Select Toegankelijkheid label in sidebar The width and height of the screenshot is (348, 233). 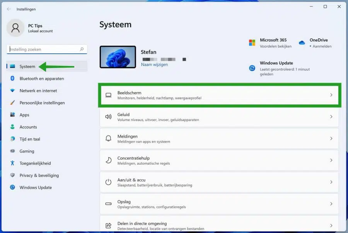tap(35, 163)
